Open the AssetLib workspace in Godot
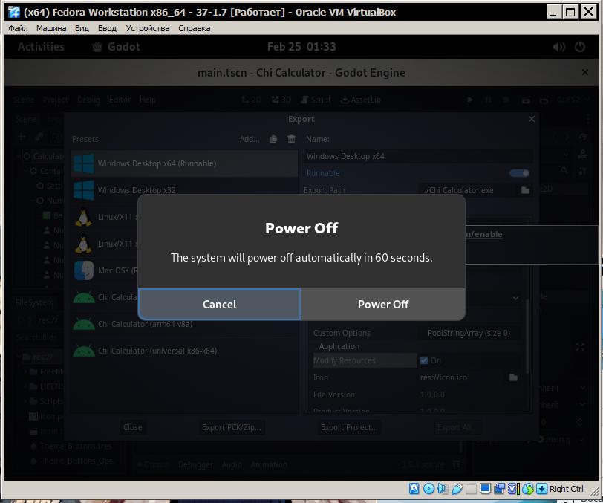 361,100
